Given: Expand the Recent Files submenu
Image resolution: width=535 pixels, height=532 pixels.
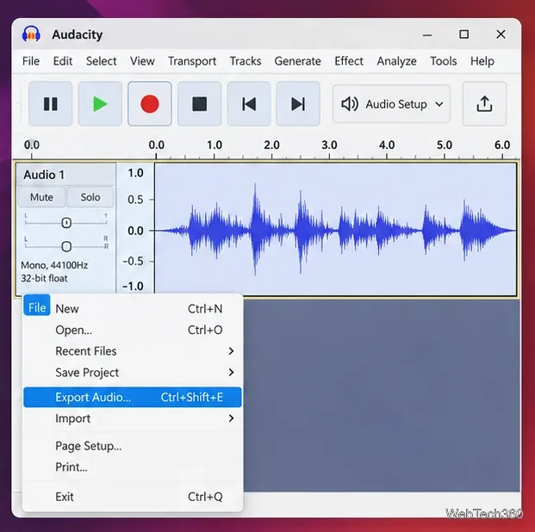Looking at the screenshot, I should 133,351.
